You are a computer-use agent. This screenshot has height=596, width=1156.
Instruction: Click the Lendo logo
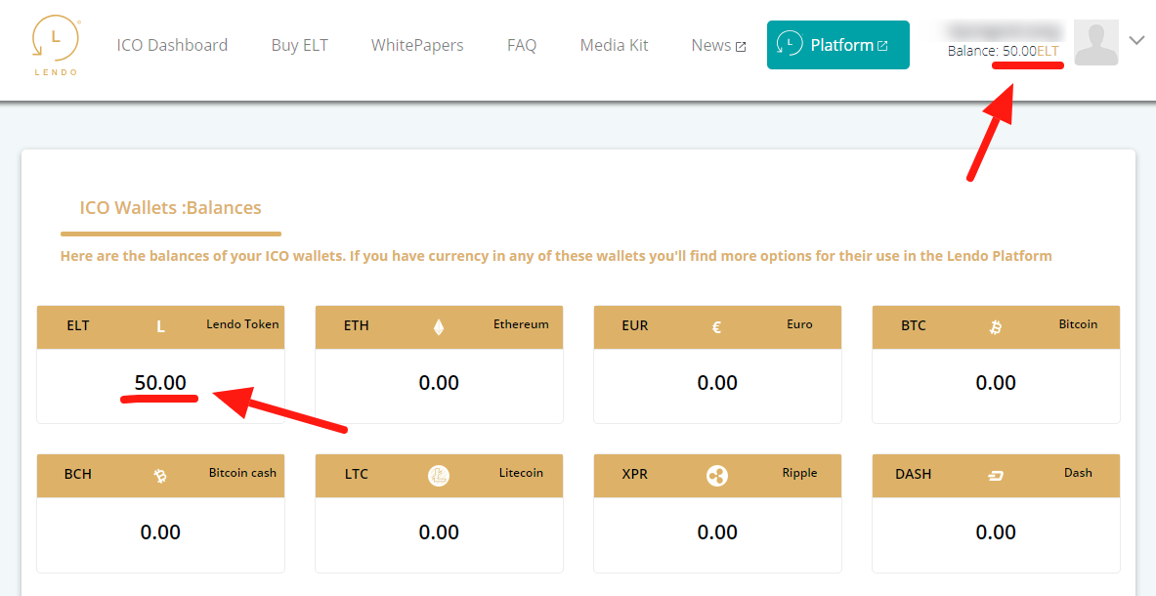point(56,47)
